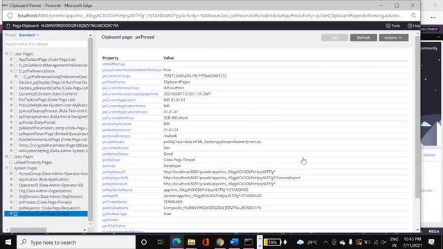Image resolution: width=443 pixels, height=249 pixels.
Task: Click the page icon of the selected pxThread row
Action: (x=16, y=214)
